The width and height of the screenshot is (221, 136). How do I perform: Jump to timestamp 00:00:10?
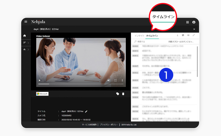(135, 51)
